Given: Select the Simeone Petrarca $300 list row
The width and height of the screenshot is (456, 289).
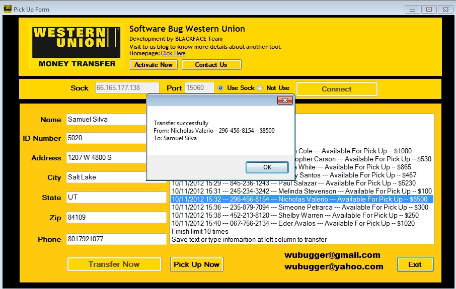Looking at the screenshot, I should (x=302, y=208).
